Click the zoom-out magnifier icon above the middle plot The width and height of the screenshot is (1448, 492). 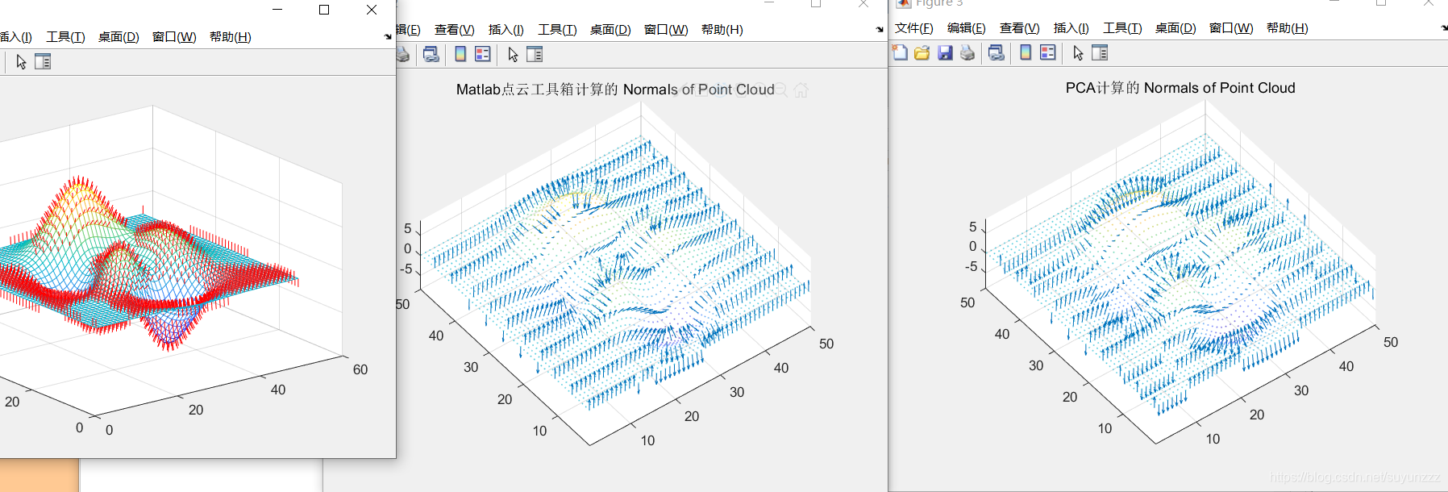[780, 90]
